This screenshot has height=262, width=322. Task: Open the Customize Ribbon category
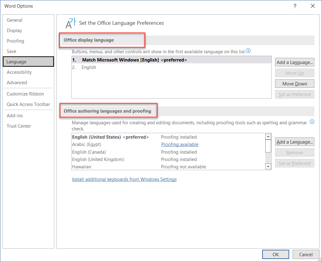click(28, 94)
